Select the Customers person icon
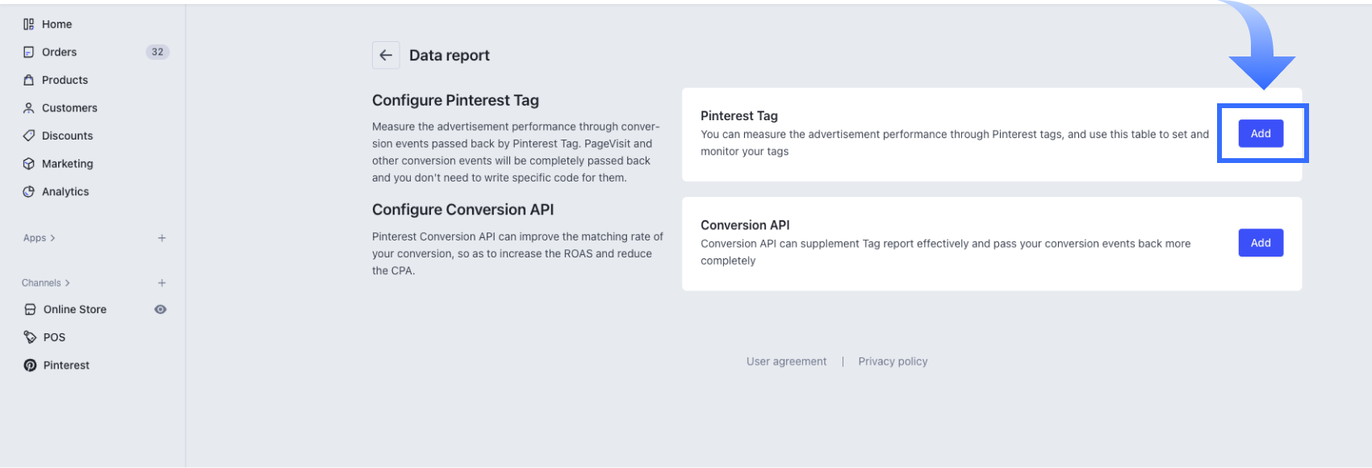This screenshot has height=468, width=1372. coord(29,108)
